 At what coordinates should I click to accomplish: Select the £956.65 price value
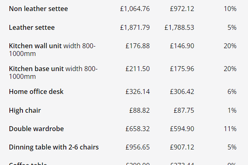(x=138, y=147)
